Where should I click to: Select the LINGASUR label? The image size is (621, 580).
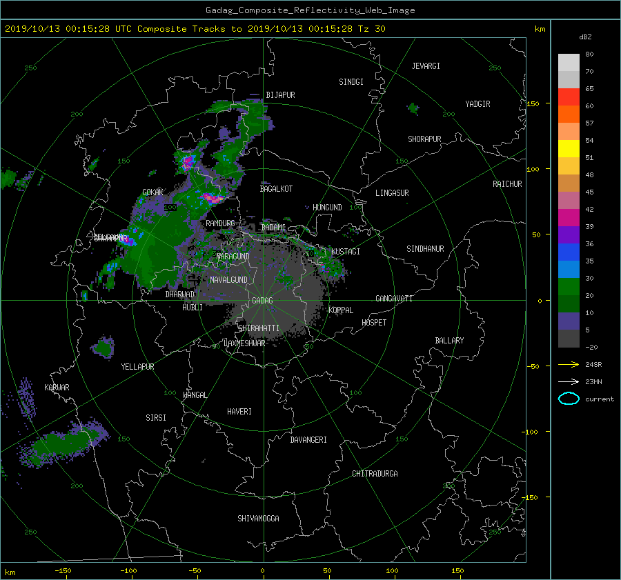[392, 193]
